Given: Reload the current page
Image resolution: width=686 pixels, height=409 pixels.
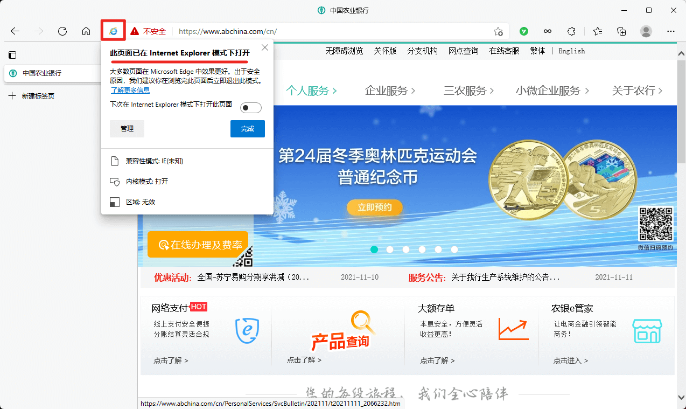Looking at the screenshot, I should 62,31.
